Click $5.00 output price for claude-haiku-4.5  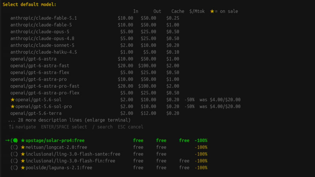click(150, 52)
